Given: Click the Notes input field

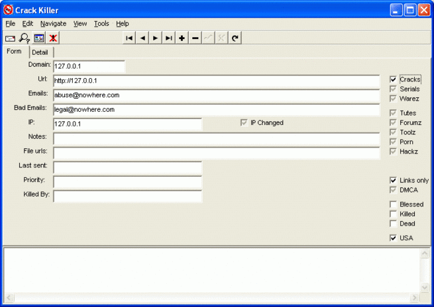Looking at the screenshot, I should (216, 138).
